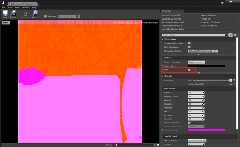Click the Save toolbar icon
Viewport: 240px width, 147px height.
[5, 14]
